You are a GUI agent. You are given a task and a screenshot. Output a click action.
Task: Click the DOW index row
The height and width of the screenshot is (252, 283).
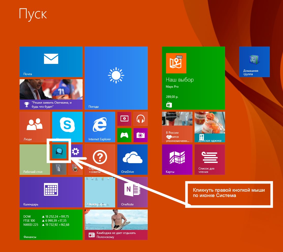46,216
